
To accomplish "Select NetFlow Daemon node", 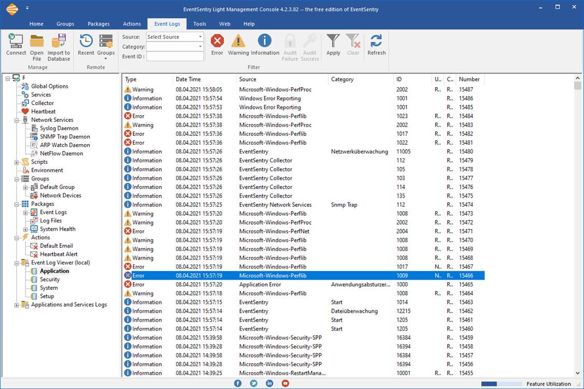I will click(61, 154).
